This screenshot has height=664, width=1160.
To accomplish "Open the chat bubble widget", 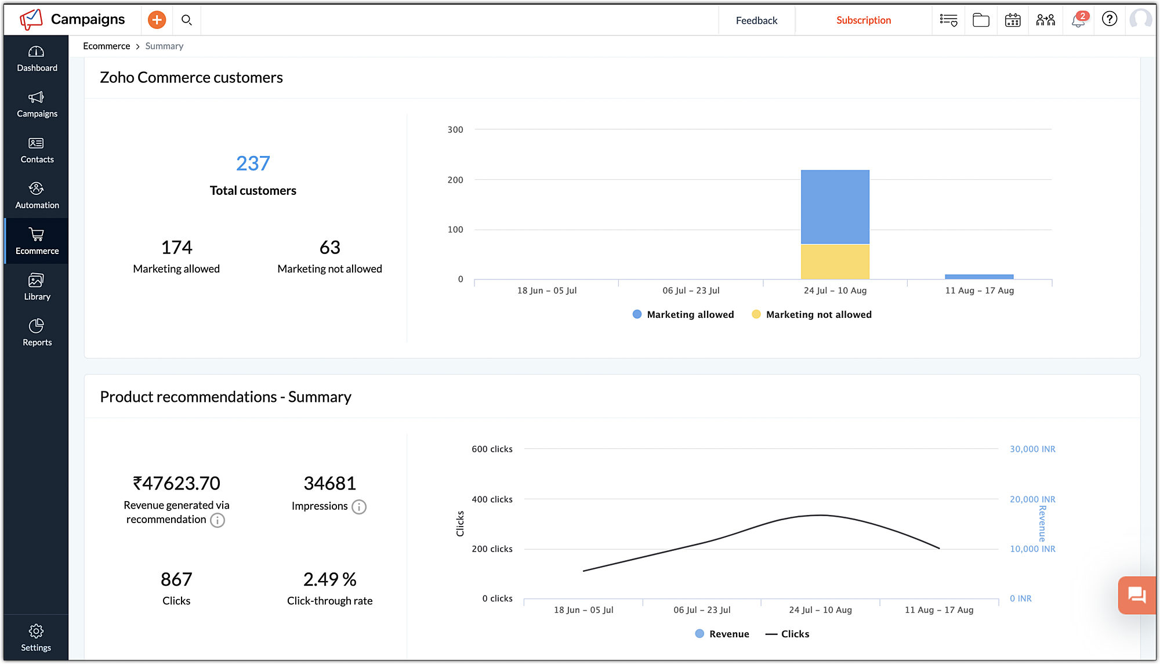I will [x=1136, y=595].
